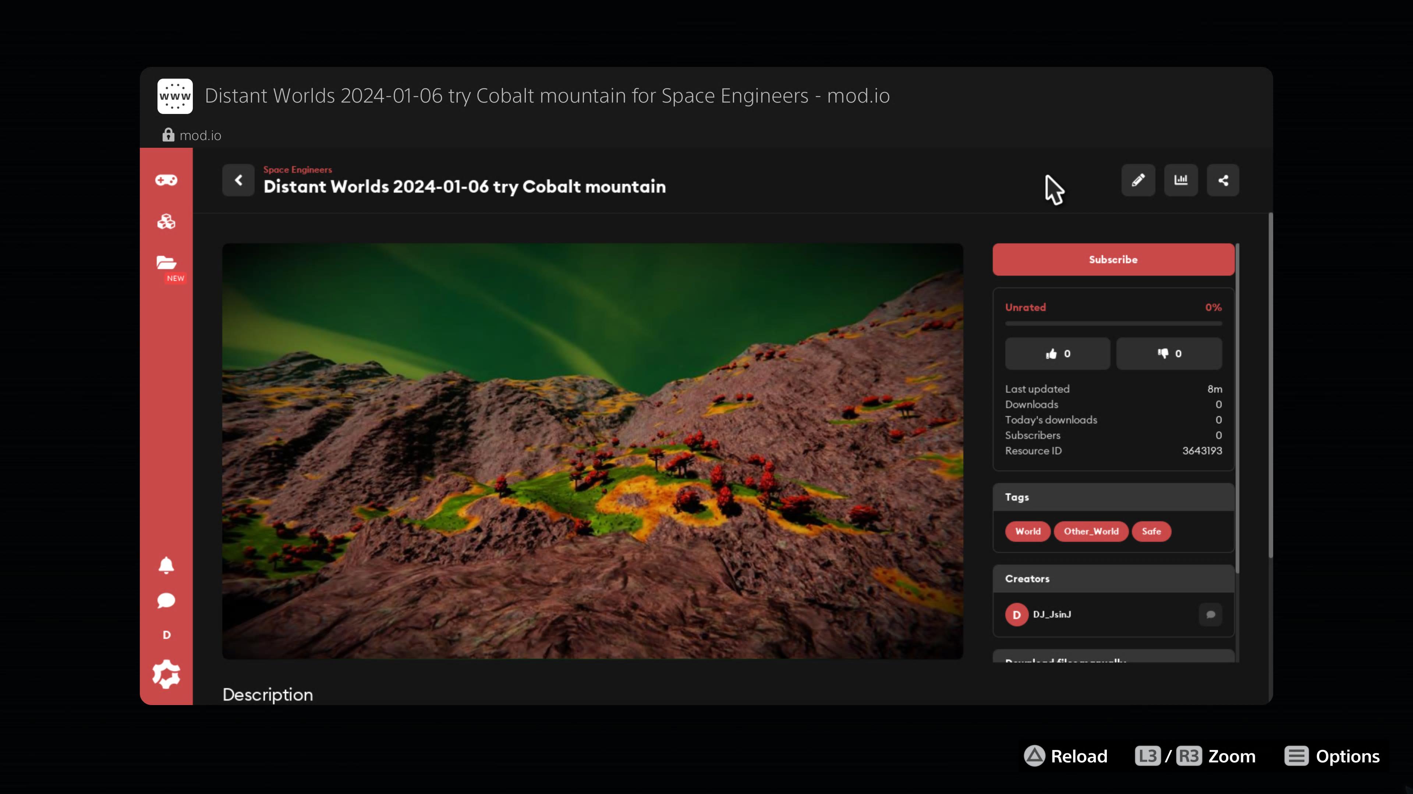Screen dimensions: 1413x794
Task: Click the share icon button
Action: coord(1223,180)
